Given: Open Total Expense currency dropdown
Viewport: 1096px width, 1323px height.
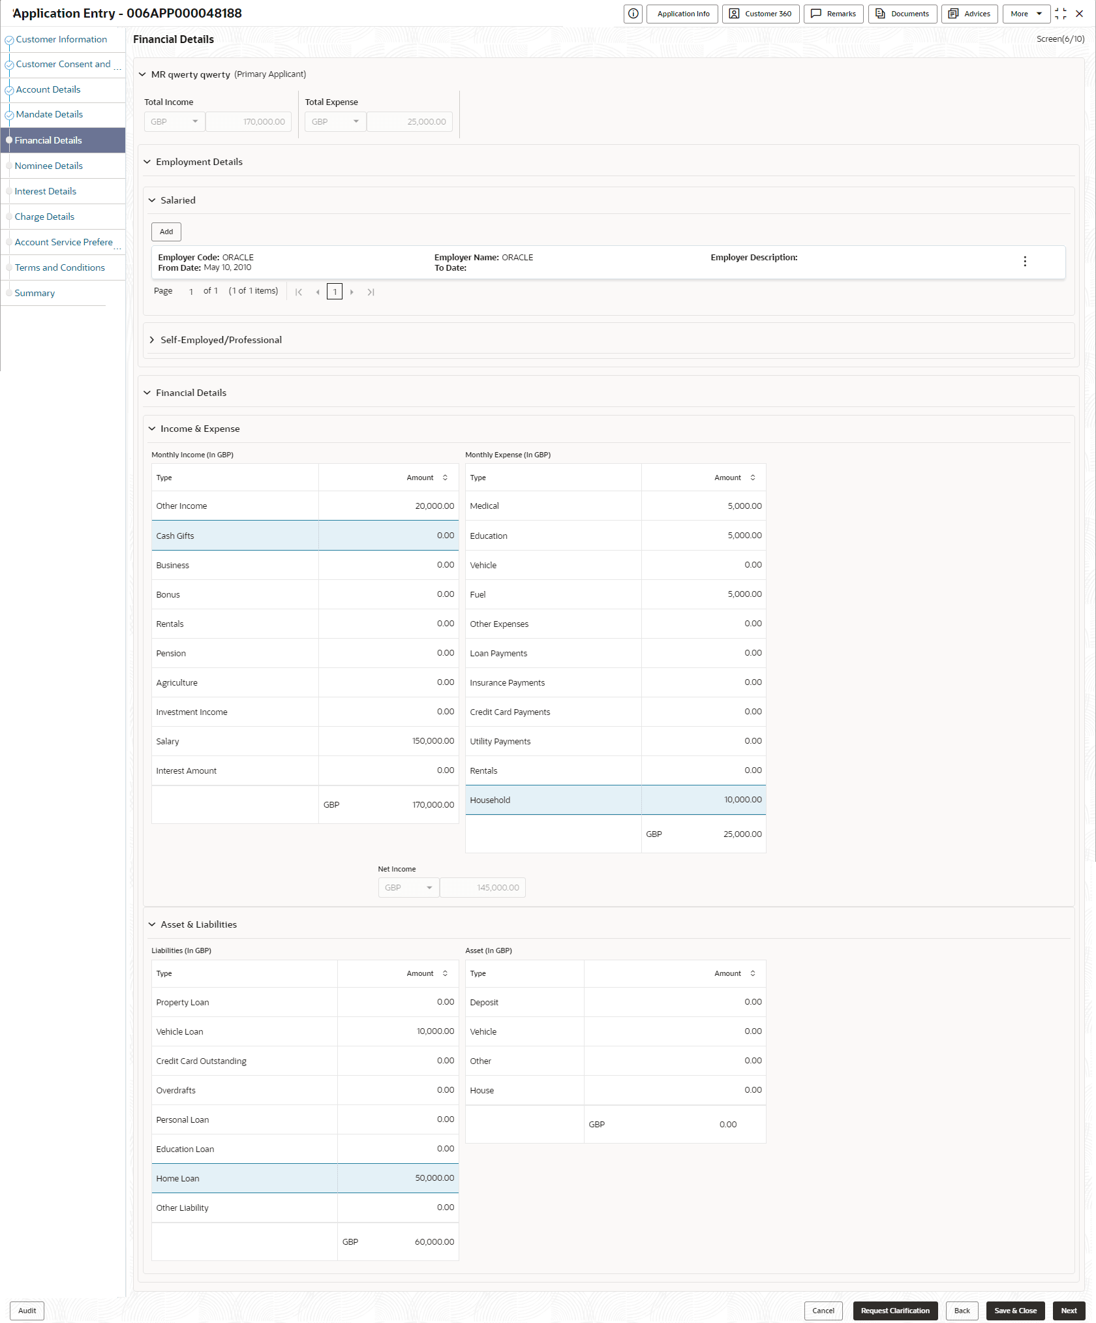Looking at the screenshot, I should 335,121.
